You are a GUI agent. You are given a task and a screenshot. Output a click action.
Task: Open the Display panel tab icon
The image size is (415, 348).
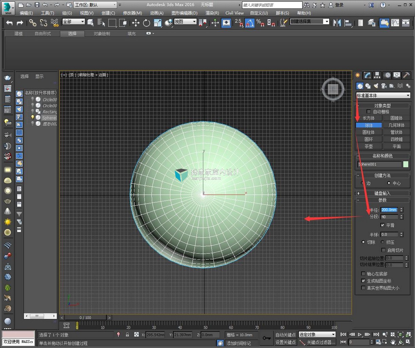pyautogui.click(x=397, y=75)
